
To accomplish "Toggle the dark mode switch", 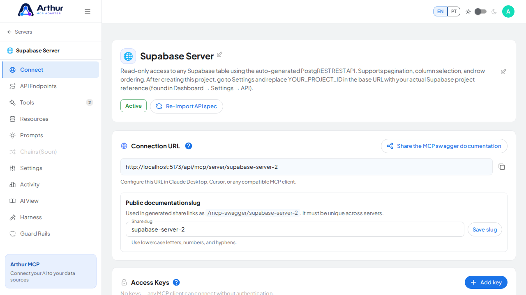I will coord(480,11).
